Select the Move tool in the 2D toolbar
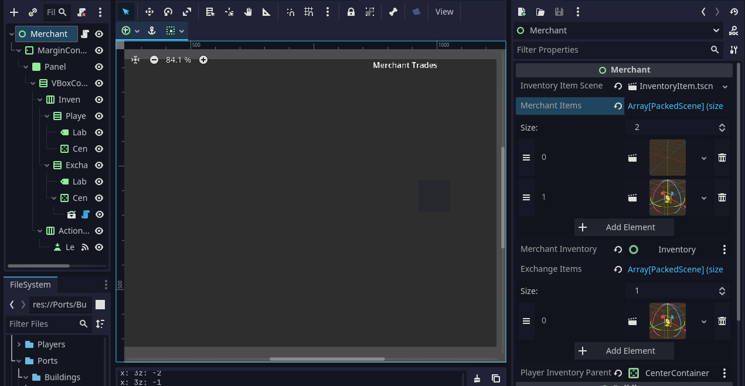 (149, 12)
